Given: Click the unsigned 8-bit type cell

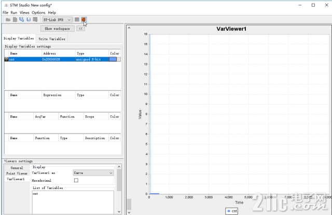Looking at the screenshot, I should [x=92, y=59].
